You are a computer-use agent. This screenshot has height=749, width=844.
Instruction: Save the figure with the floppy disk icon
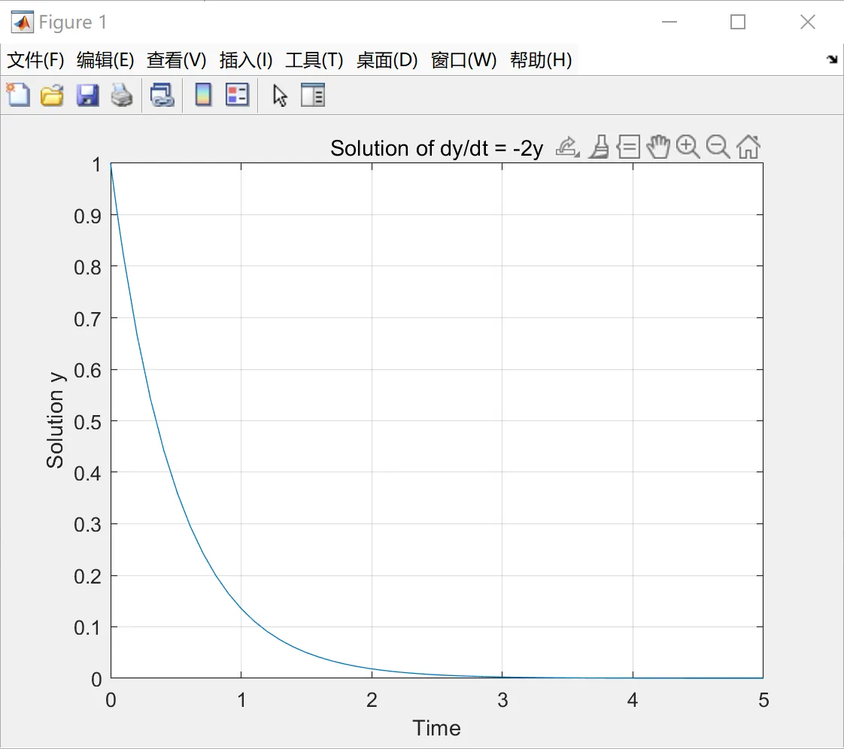point(87,96)
